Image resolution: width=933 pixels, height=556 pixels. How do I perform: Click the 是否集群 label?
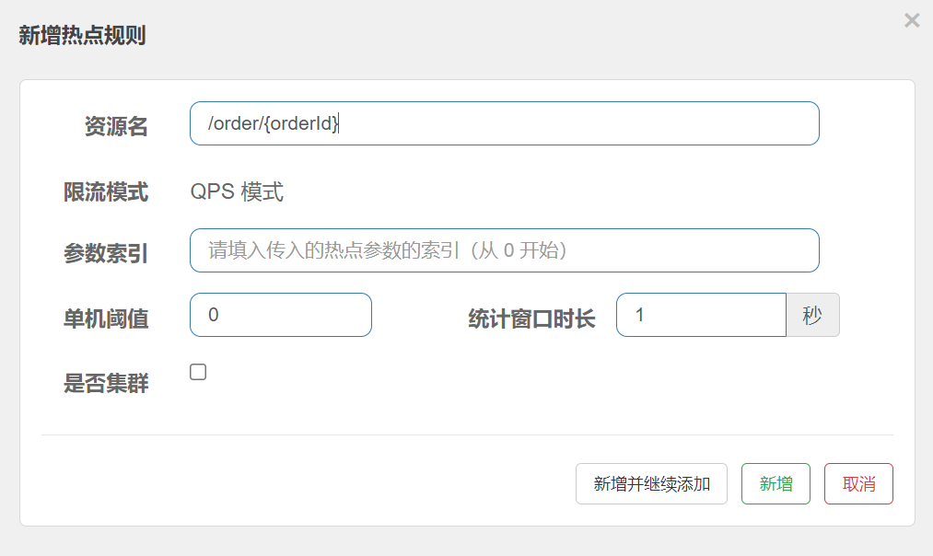[x=106, y=383]
